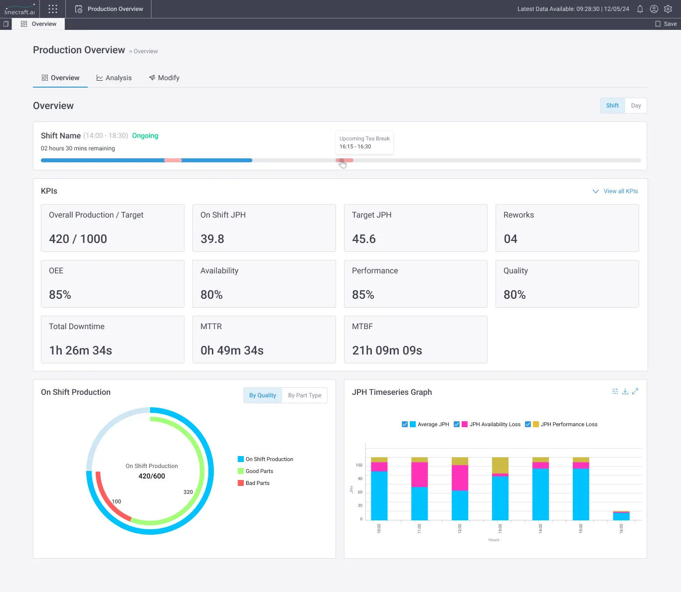
Task: Click the 13:00 bar in JPH graph
Action: [500, 489]
